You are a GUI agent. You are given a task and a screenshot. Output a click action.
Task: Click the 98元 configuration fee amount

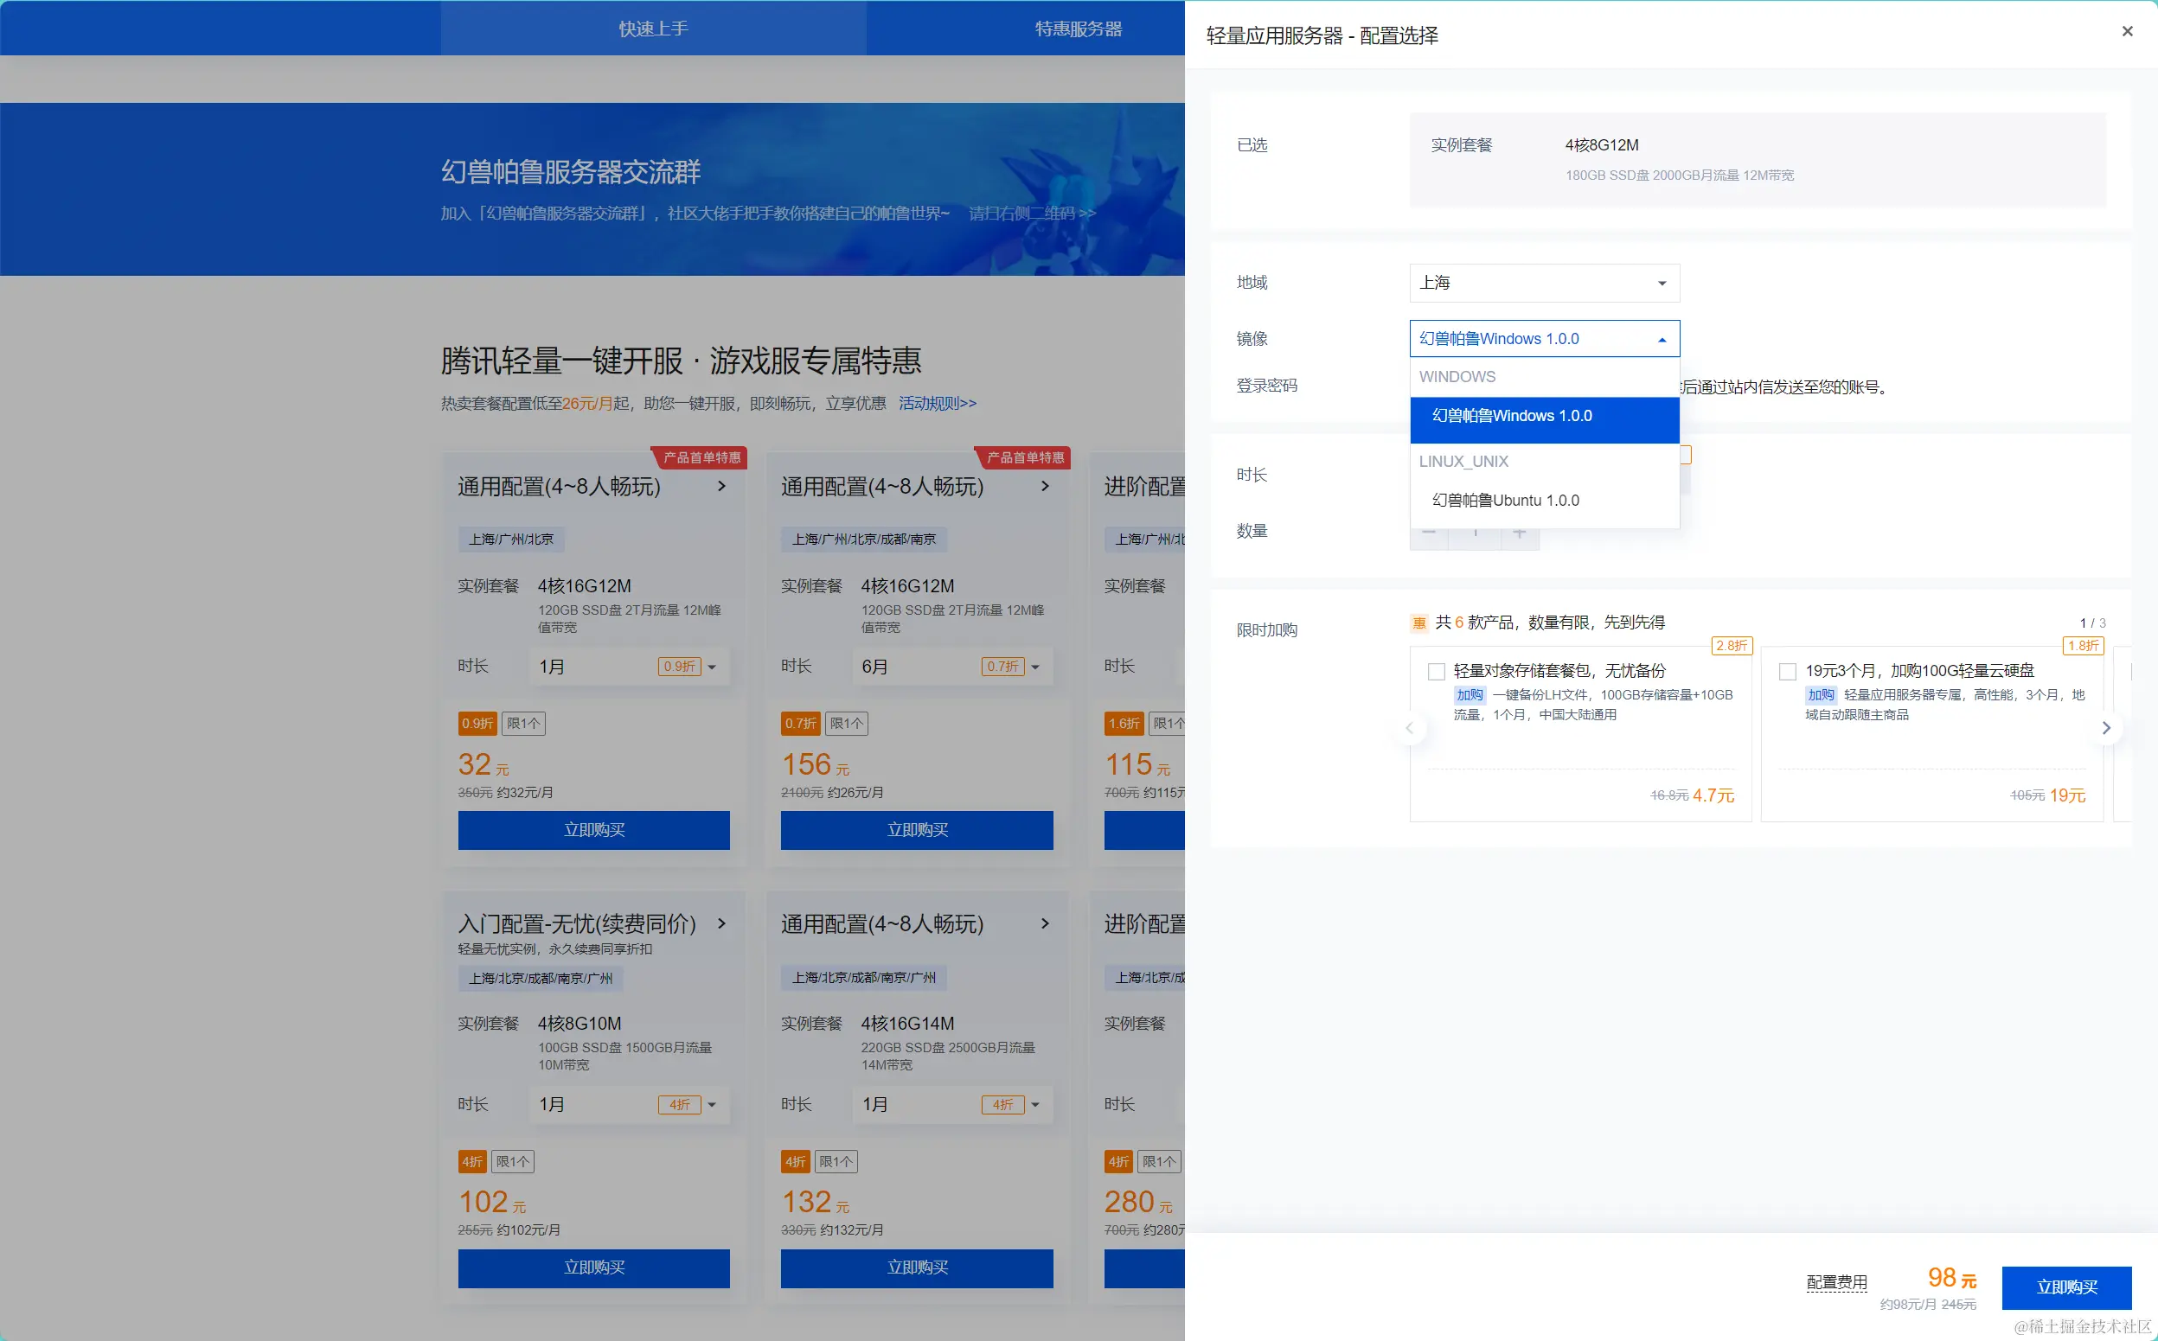(x=1951, y=1278)
